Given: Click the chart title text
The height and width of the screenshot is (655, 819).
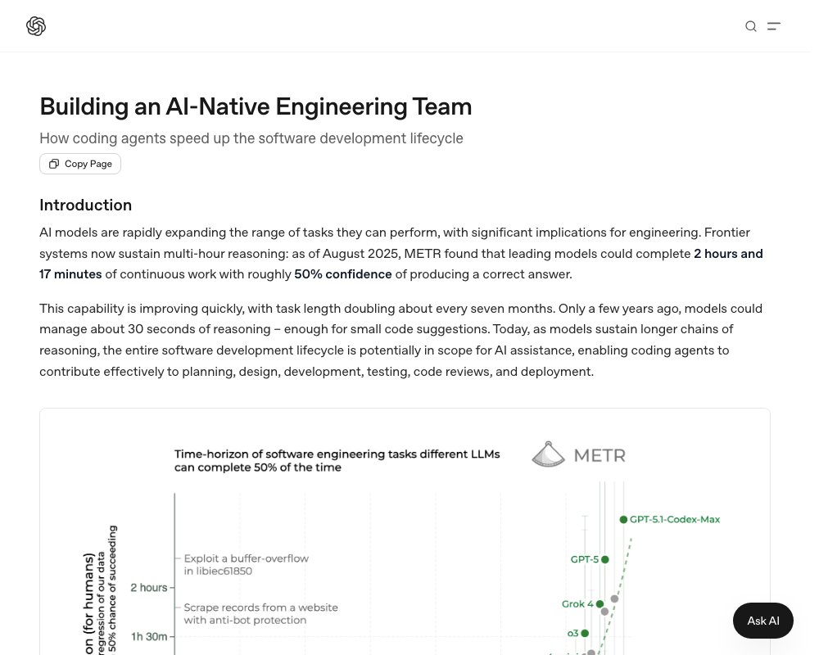Looking at the screenshot, I should tap(337, 461).
